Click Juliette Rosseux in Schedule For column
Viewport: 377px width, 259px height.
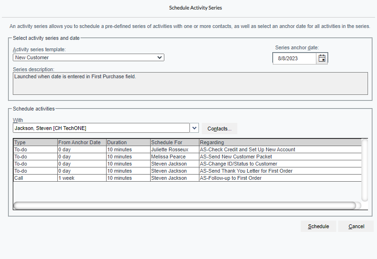click(175, 149)
